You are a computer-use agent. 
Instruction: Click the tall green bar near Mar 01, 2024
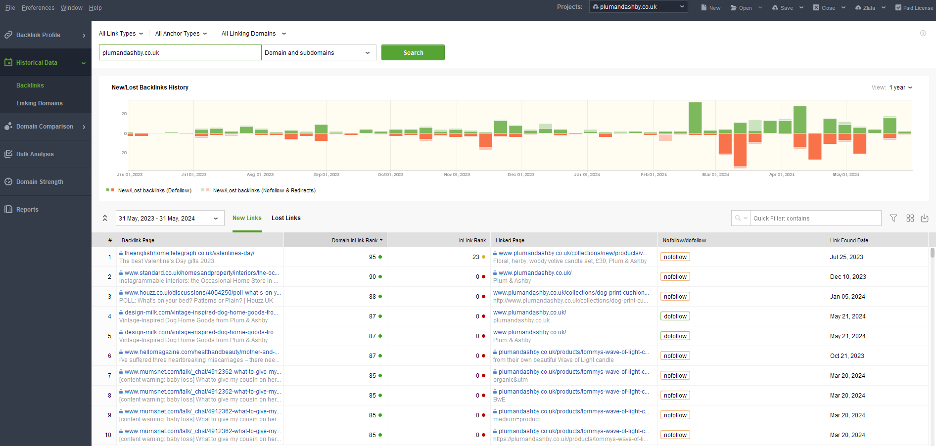[695, 117]
